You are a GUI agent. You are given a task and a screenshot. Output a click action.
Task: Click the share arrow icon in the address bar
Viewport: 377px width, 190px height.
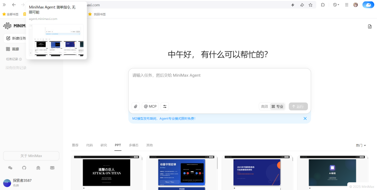[x=302, y=5]
